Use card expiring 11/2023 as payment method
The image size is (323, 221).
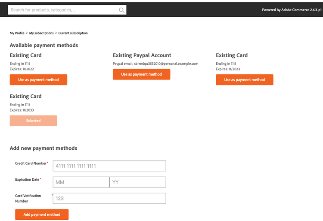coord(244,80)
